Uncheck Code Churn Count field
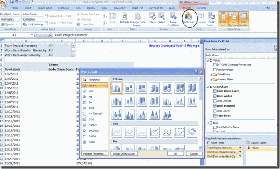280x169 pixels. point(215,91)
